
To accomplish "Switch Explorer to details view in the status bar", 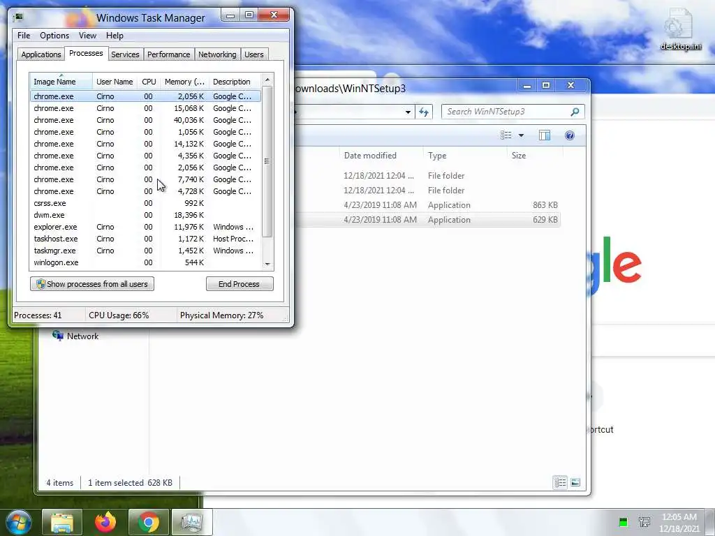I will (x=561, y=482).
